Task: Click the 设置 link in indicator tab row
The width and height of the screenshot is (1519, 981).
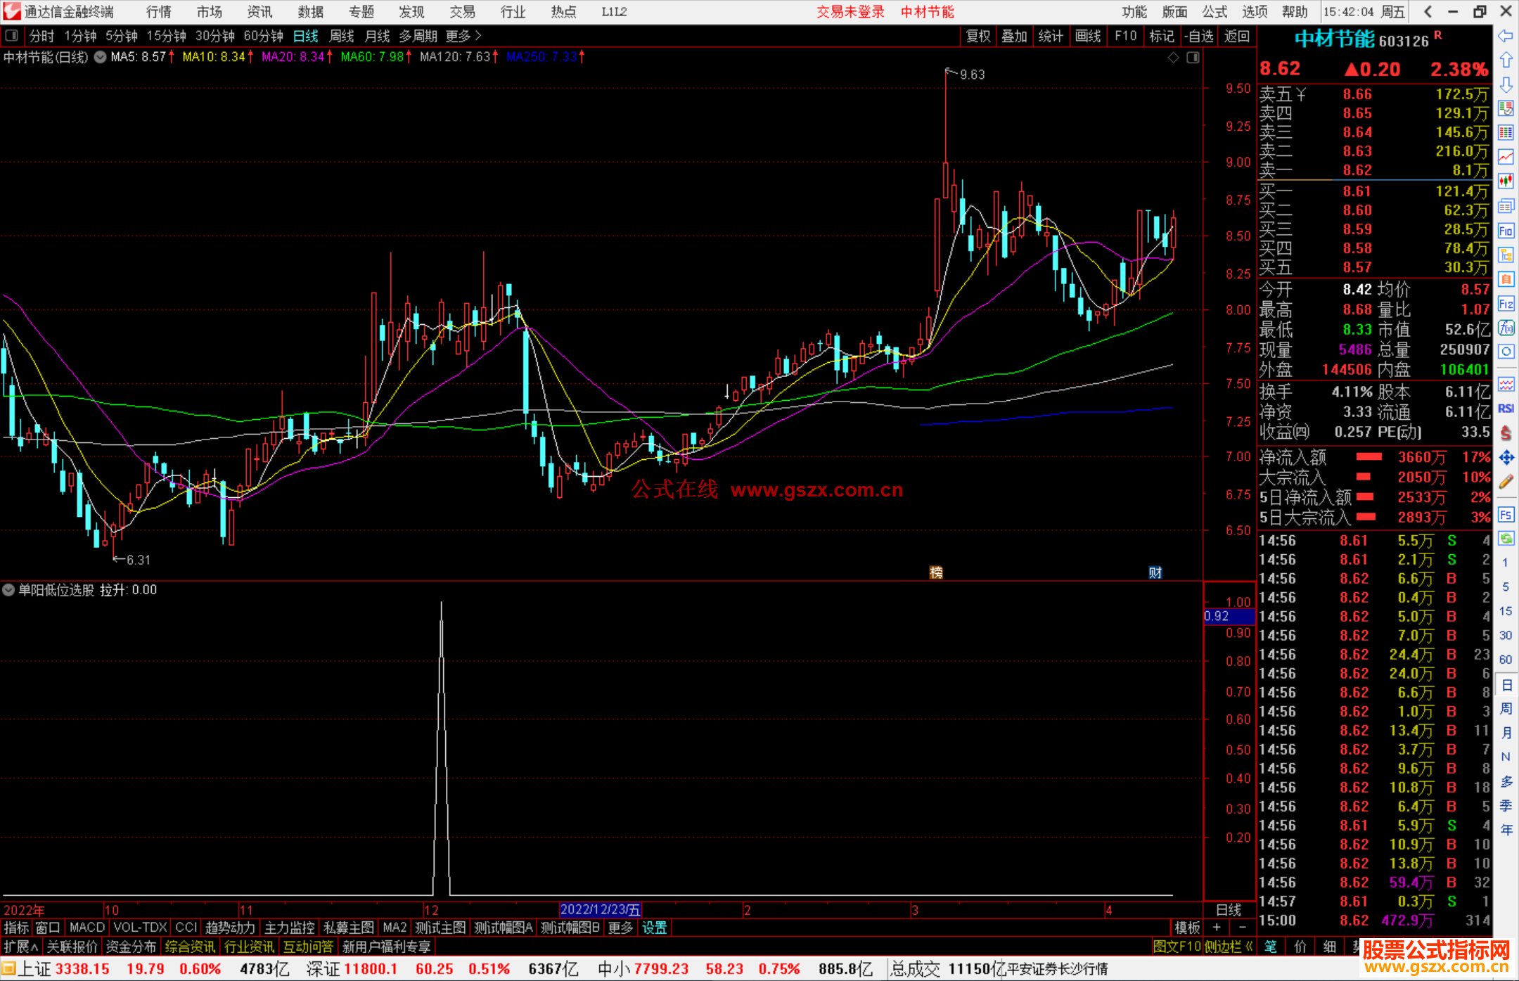Action: pyautogui.click(x=654, y=928)
